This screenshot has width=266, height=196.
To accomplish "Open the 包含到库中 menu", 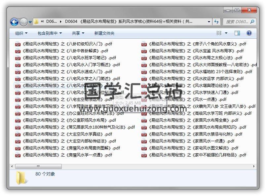I will click(x=50, y=33).
